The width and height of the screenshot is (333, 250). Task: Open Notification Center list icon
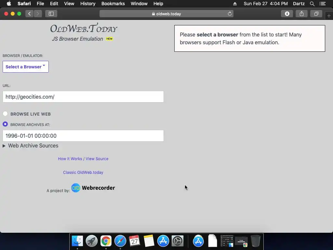point(323,4)
